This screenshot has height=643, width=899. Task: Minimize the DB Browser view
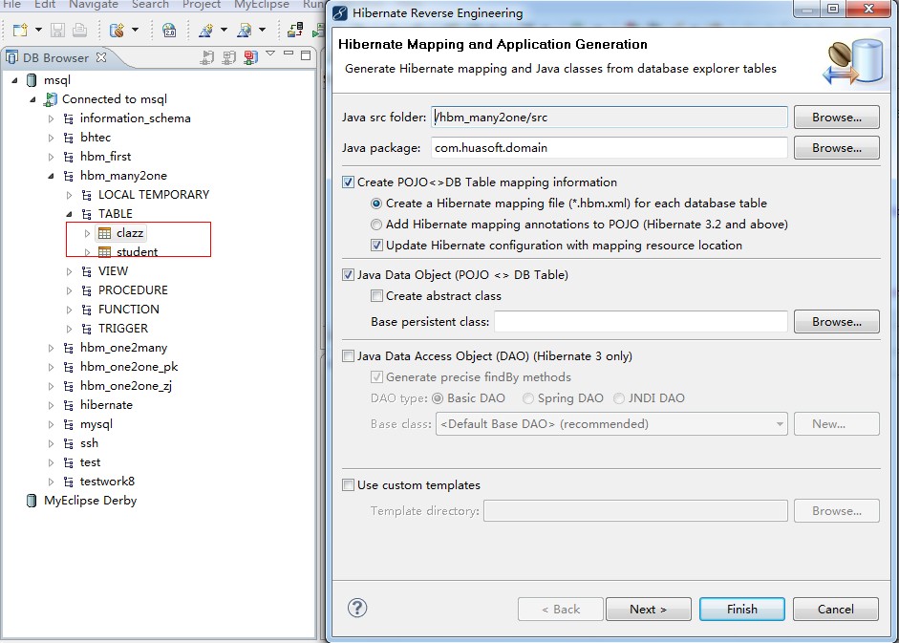[x=289, y=54]
